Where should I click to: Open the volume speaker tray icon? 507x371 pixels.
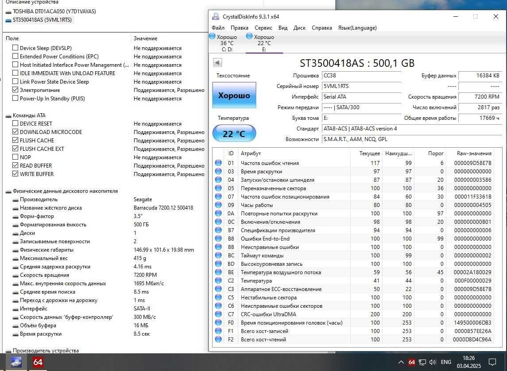433,362
